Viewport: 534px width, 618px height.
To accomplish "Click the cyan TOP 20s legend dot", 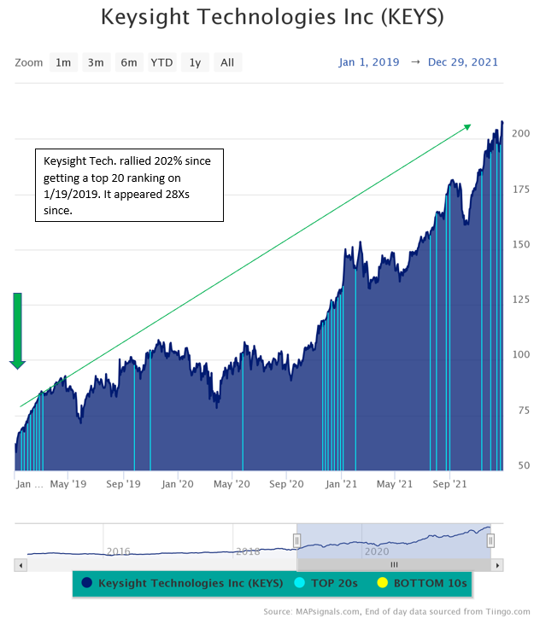I will [x=299, y=582].
